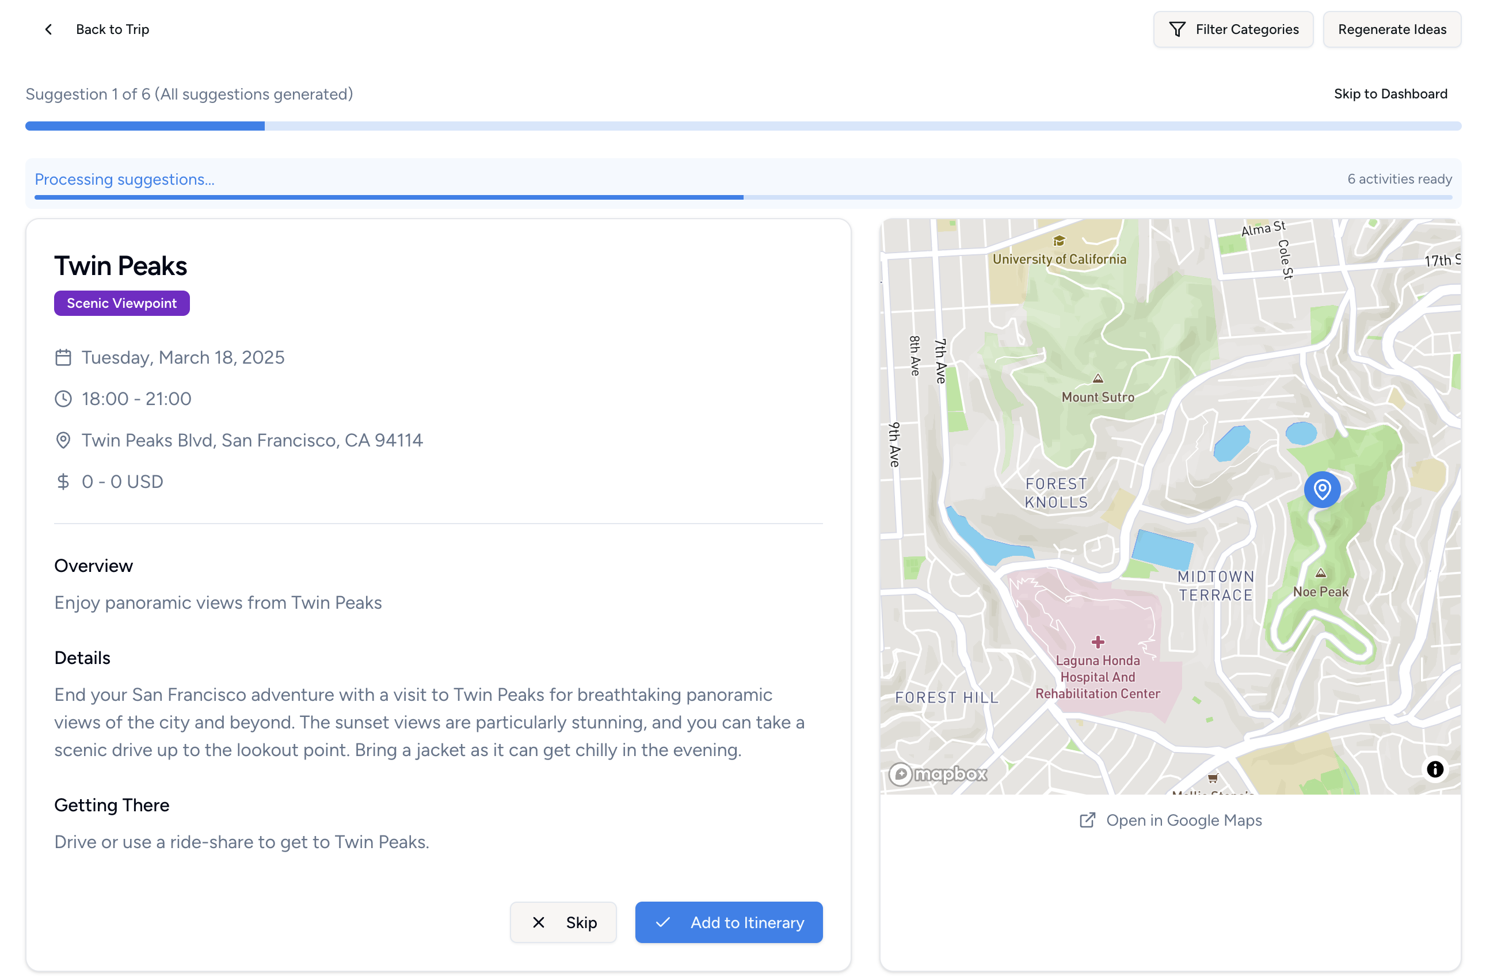Click the map info attribution icon

point(1434,769)
